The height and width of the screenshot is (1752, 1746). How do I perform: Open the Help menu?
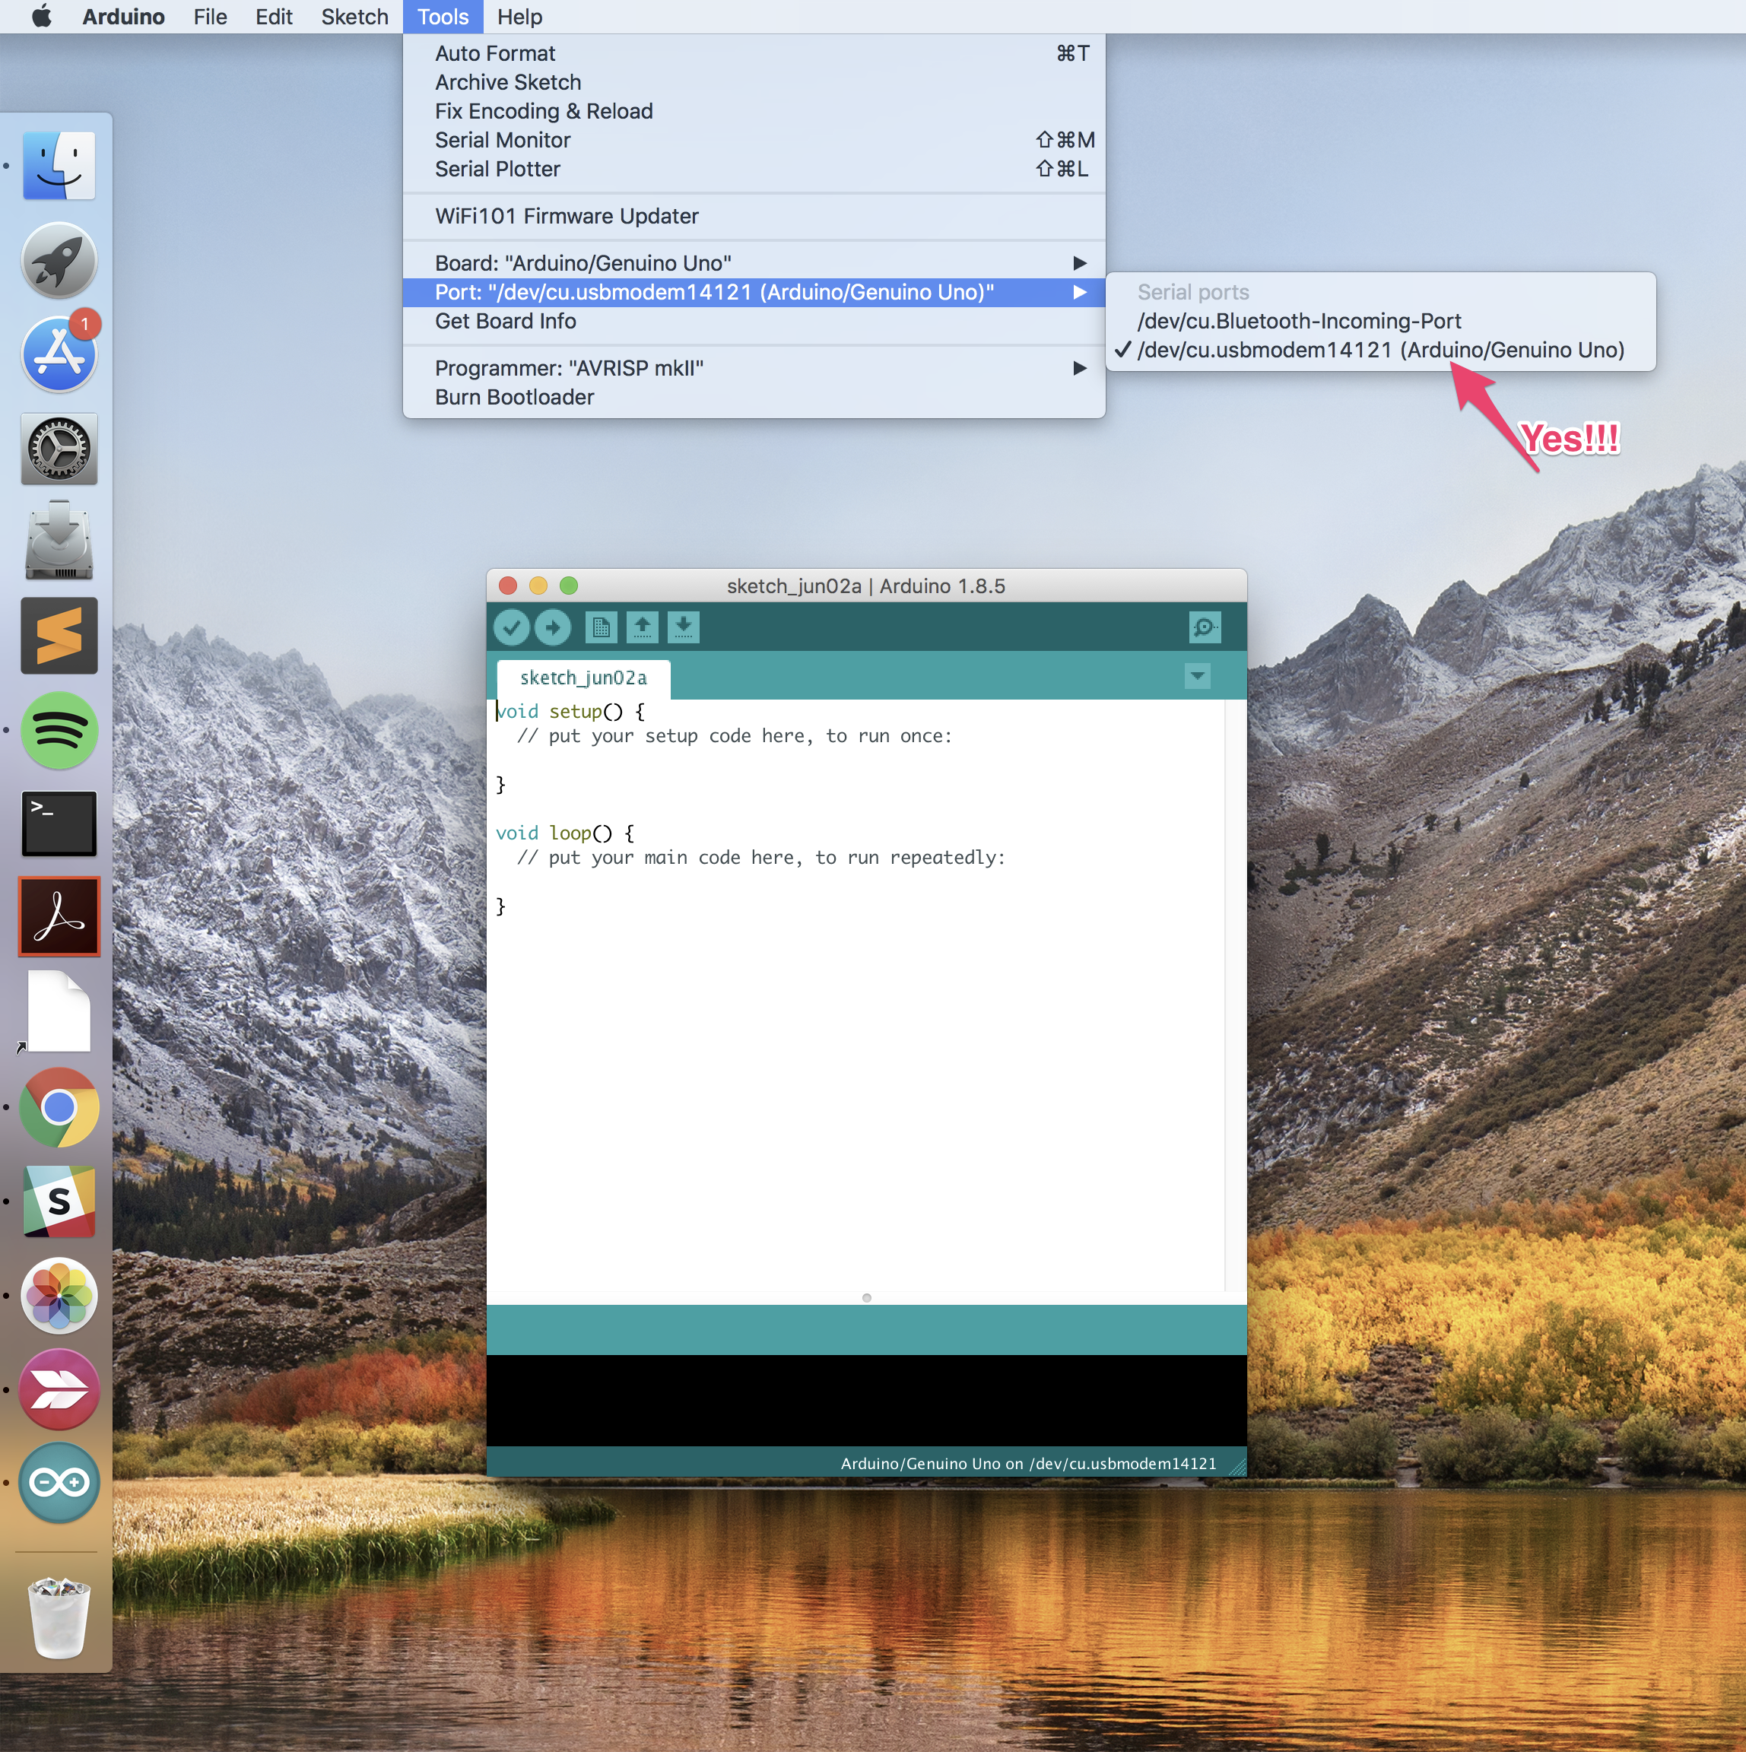(519, 16)
